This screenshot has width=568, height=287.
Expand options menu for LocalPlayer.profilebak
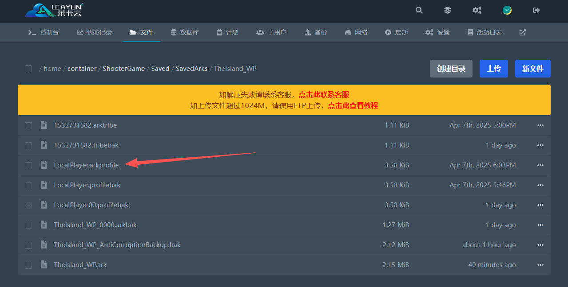click(540, 185)
